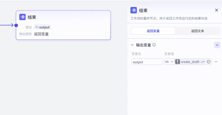This screenshot has width=222, height=115.
Task: Click the 结束 node title on canvas
Action: point(32,17)
